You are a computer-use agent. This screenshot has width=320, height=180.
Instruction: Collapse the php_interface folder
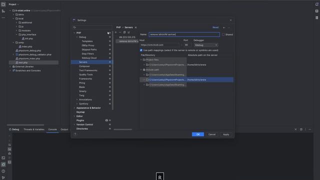click(x=16, y=34)
